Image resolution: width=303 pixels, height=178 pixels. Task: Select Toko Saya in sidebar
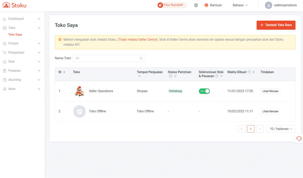[x=15, y=34]
